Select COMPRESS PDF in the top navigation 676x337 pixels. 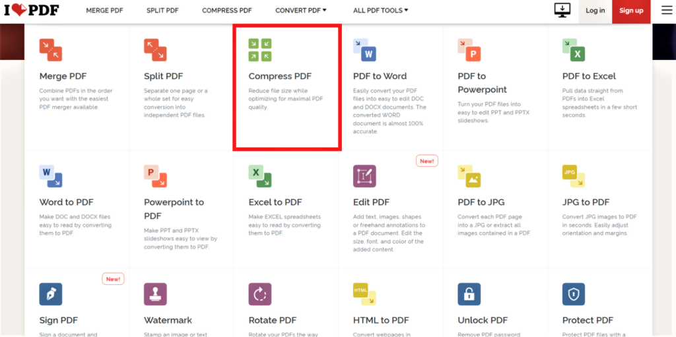click(x=227, y=11)
